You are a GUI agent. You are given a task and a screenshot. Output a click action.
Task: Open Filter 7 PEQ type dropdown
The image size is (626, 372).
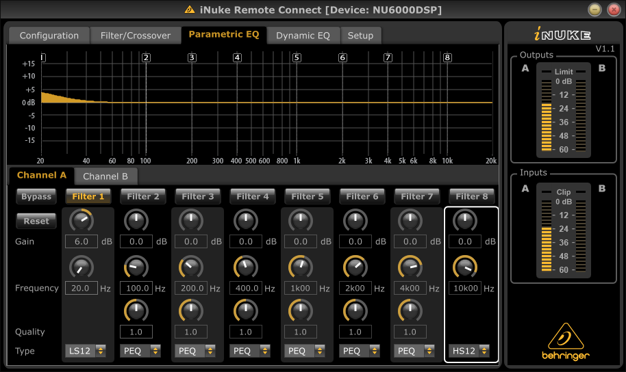tap(414, 351)
